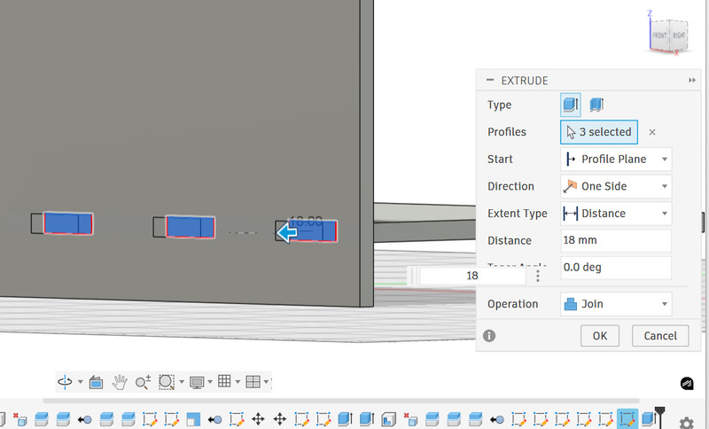
Task: Click the horizontal scrollbar above the timeline
Action: tap(341, 401)
